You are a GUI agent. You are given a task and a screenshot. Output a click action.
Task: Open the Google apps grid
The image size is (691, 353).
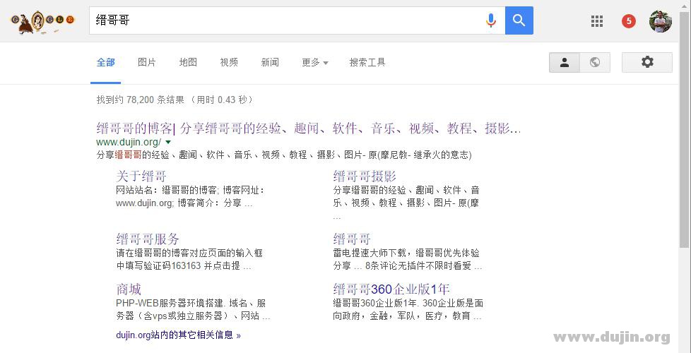click(597, 21)
